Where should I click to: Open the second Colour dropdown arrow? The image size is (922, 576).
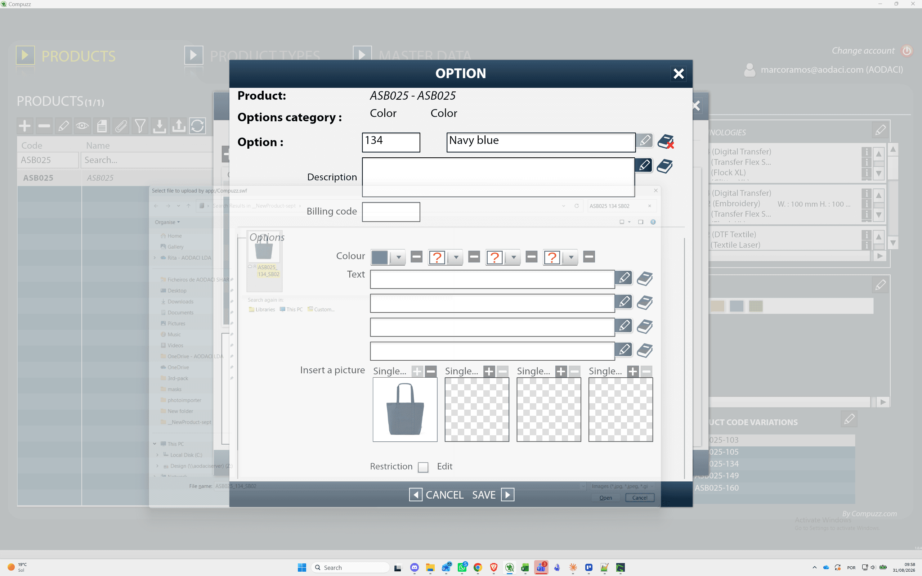pyautogui.click(x=456, y=257)
